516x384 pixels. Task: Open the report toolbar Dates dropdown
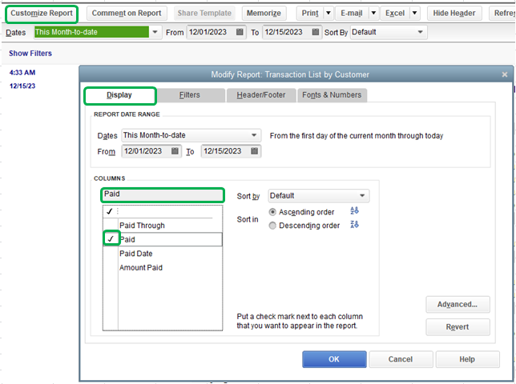pos(155,32)
